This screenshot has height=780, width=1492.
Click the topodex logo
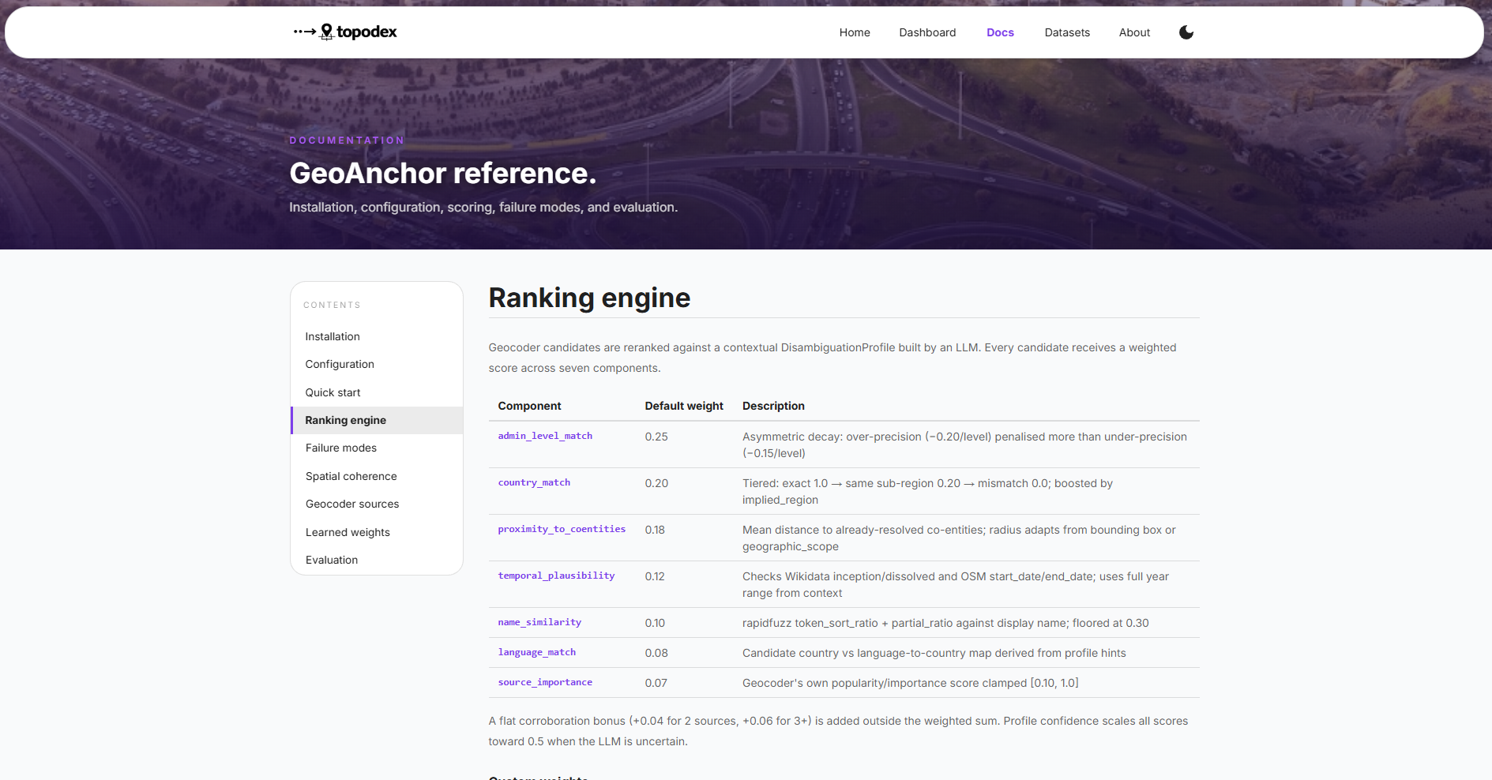[x=345, y=32]
